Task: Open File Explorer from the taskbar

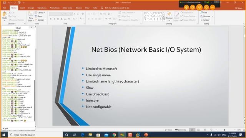Action: coord(90,135)
